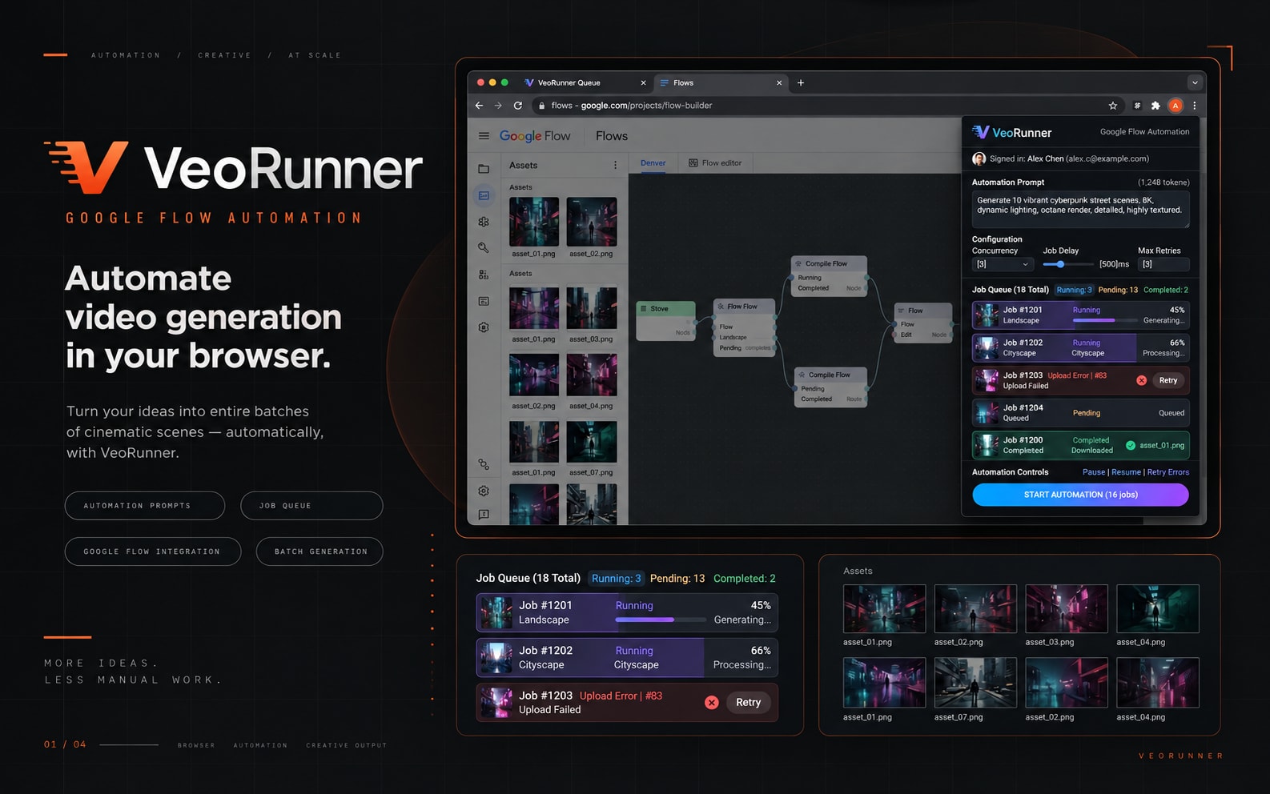Select the Flow Flow node on canvas
The image size is (1270, 794).
point(744,327)
